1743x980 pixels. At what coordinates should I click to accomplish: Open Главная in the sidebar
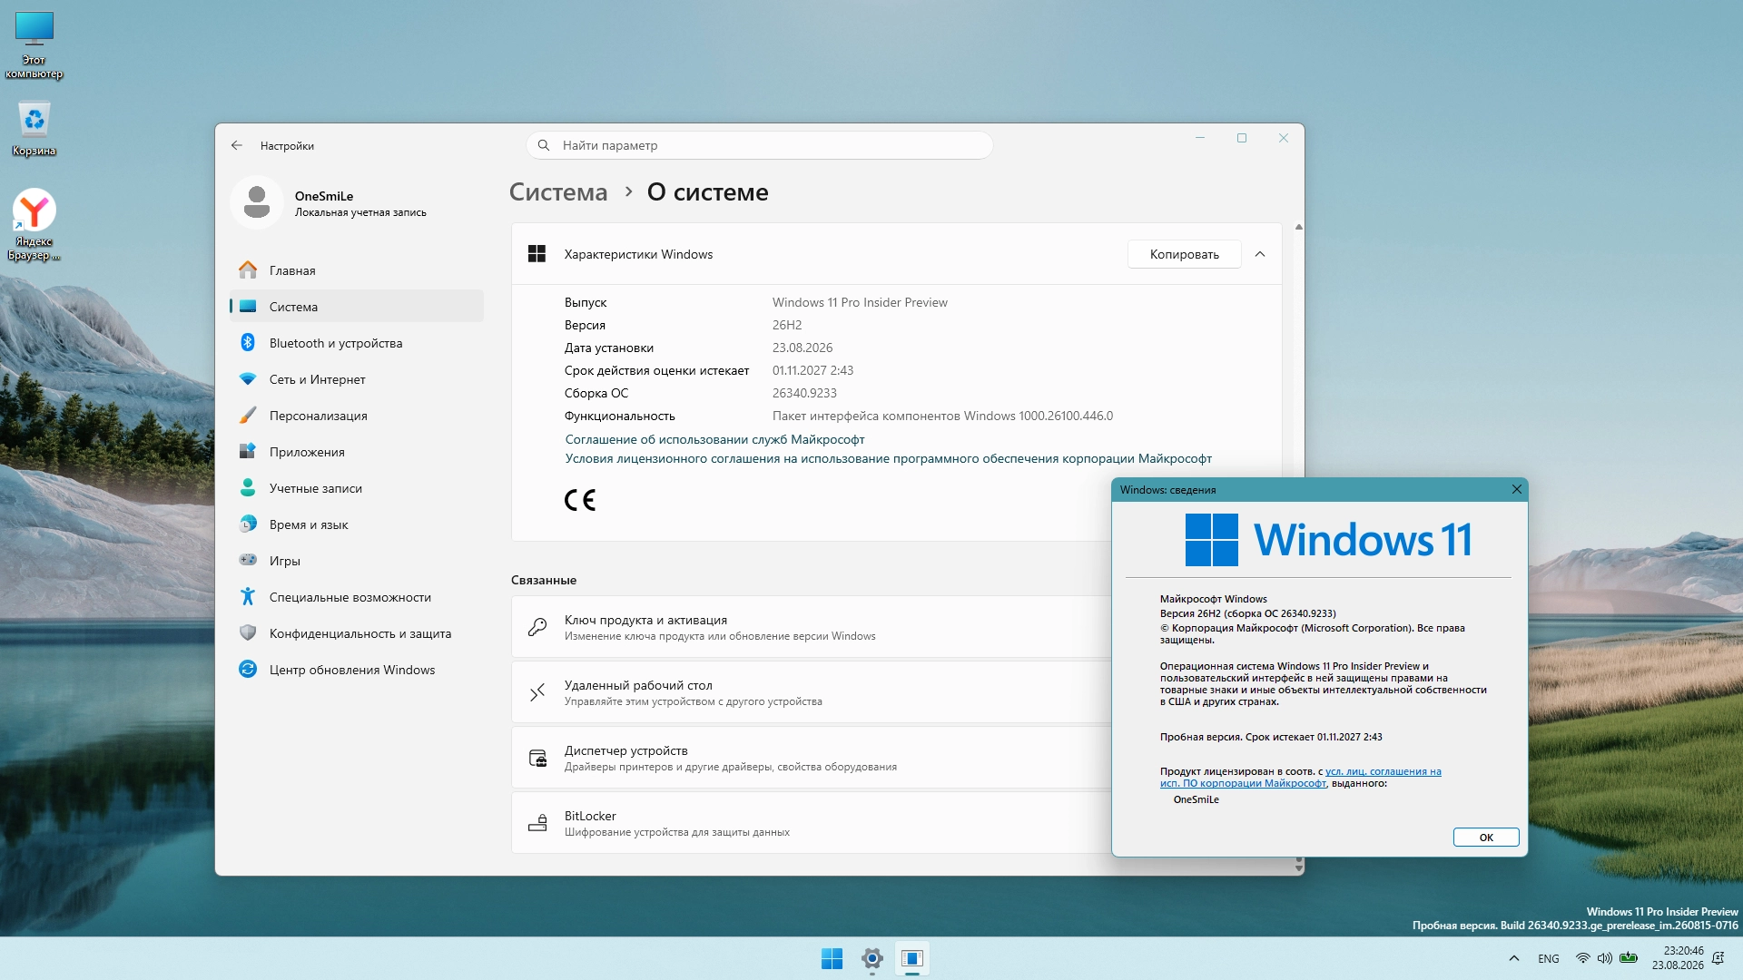(x=357, y=270)
